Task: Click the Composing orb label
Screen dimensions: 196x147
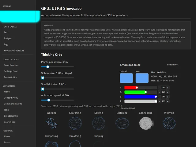Action: click(x=51, y=136)
